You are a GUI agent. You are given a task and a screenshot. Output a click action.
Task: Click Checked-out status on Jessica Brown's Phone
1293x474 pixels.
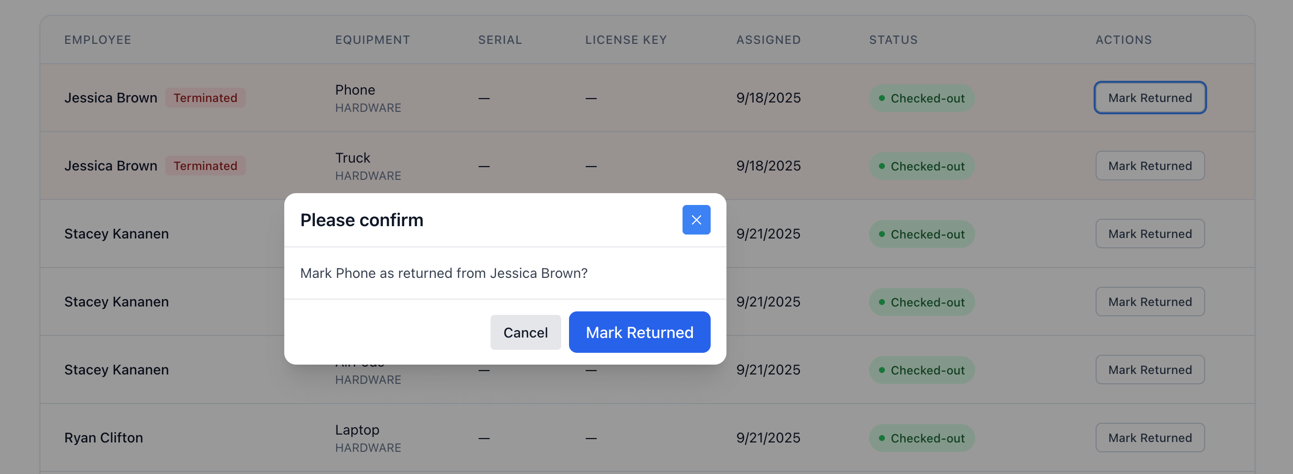pos(921,98)
